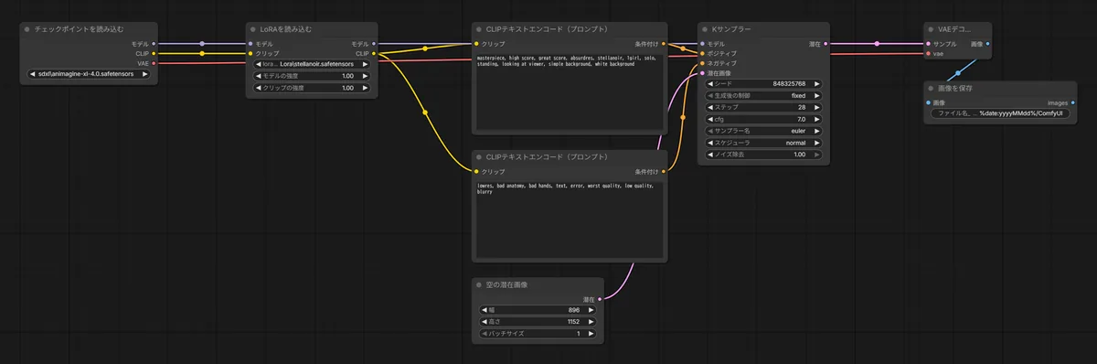Image resolution: width=1097 pixels, height=364 pixels.
Task: Click the モデル input socket on Kサンプラー
Action: pyautogui.click(x=702, y=43)
